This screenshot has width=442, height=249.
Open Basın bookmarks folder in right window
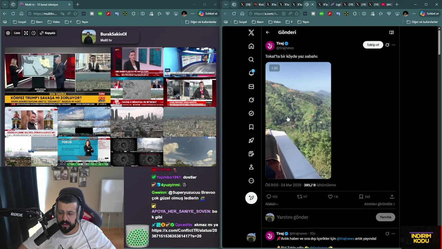click(x=257, y=22)
